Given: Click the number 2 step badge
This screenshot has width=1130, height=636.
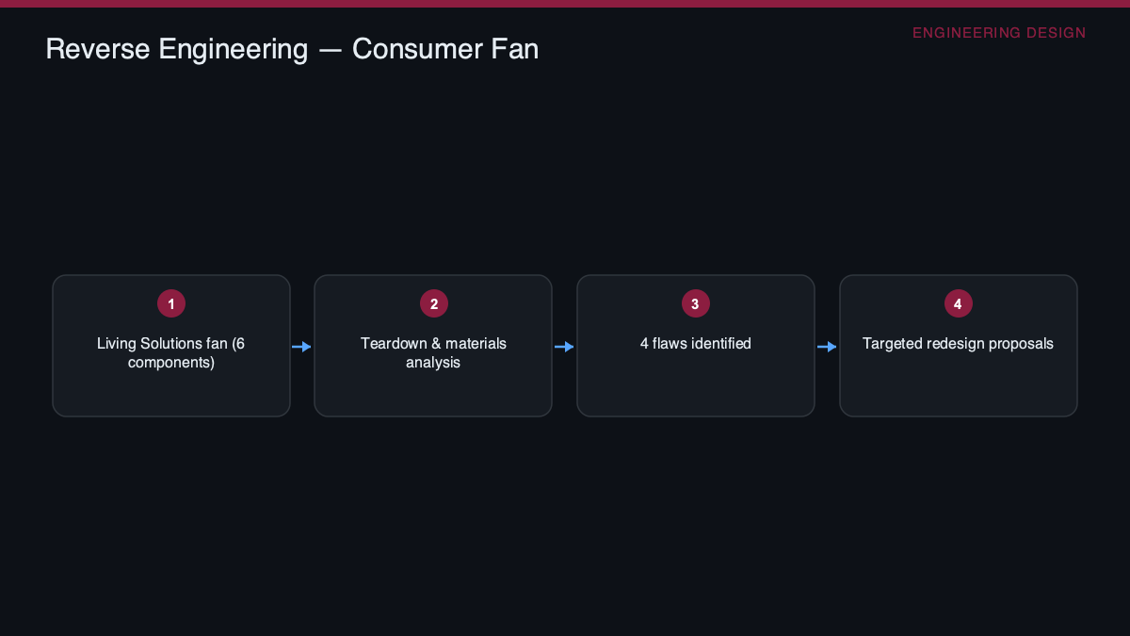Looking at the screenshot, I should [x=434, y=303].
